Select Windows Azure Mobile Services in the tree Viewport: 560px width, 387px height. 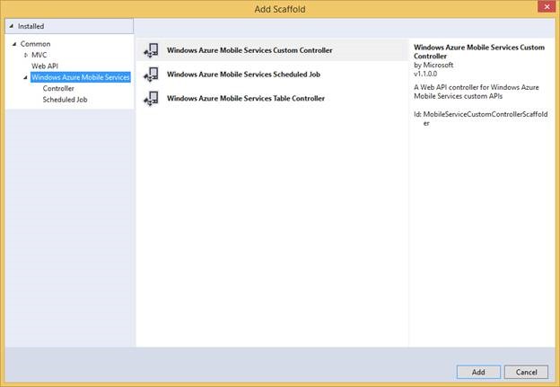point(81,77)
